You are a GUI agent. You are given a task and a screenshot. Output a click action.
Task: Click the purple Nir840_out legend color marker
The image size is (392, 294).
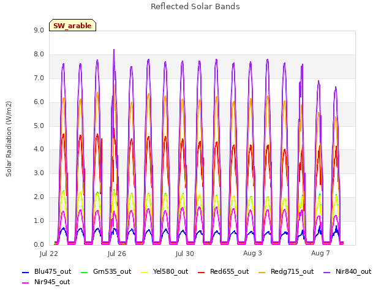[x=327, y=272]
